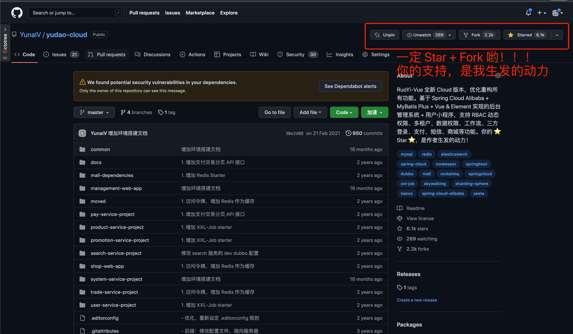The height and width of the screenshot is (334, 573).
Task: Click Go to file
Action: coord(275,112)
